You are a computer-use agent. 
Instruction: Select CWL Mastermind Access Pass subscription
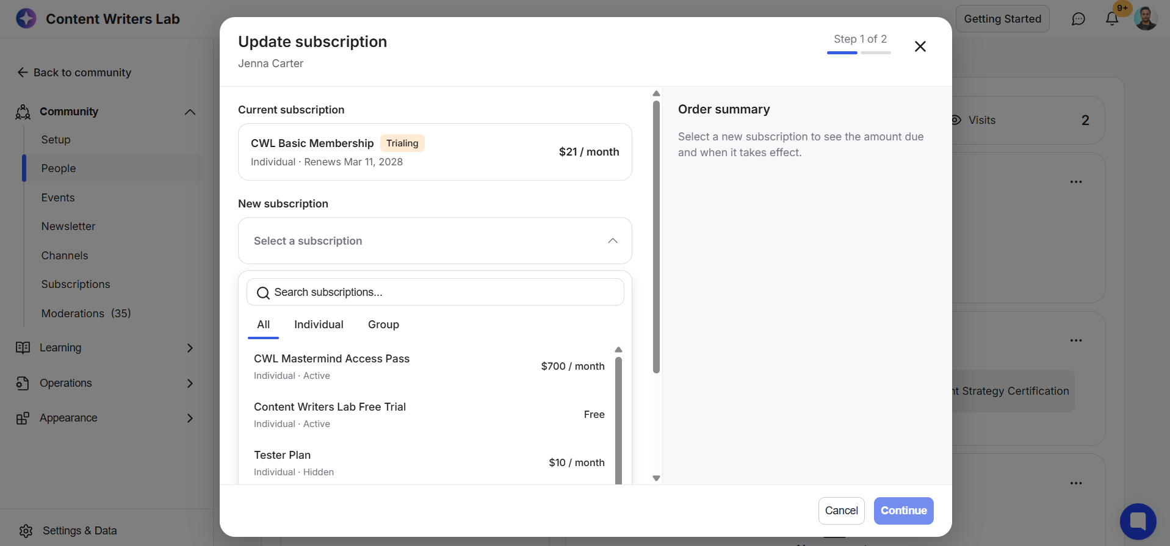[429, 366]
